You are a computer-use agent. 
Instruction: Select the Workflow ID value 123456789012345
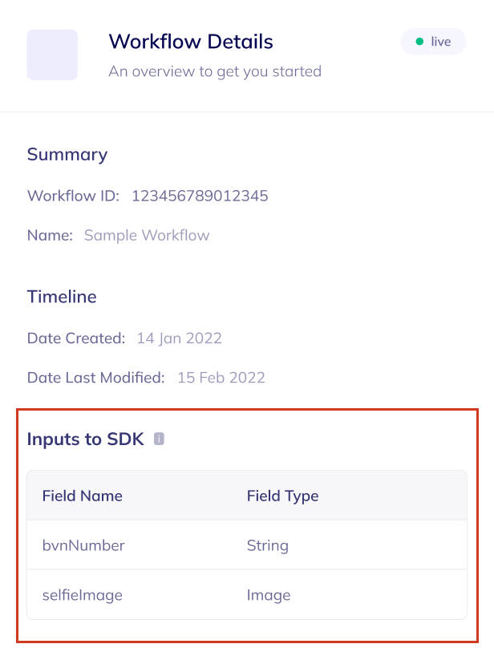200,196
